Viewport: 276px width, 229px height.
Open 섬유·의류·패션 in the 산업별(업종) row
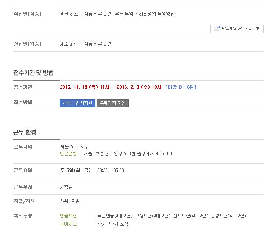(x=98, y=44)
